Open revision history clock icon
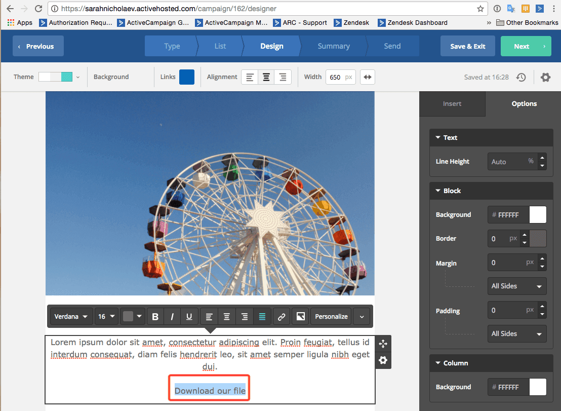The width and height of the screenshot is (561, 411). pyautogui.click(x=521, y=77)
